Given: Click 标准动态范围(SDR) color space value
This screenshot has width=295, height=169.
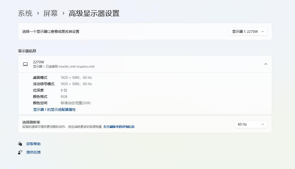Looking at the screenshot, I should coord(76,103).
